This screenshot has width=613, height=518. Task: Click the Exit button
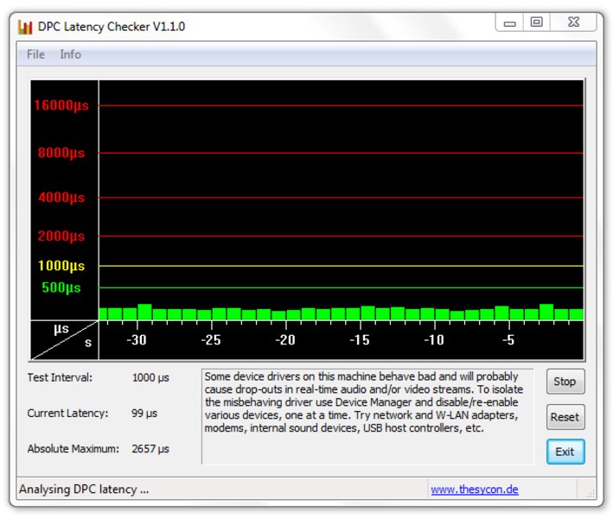pos(565,452)
